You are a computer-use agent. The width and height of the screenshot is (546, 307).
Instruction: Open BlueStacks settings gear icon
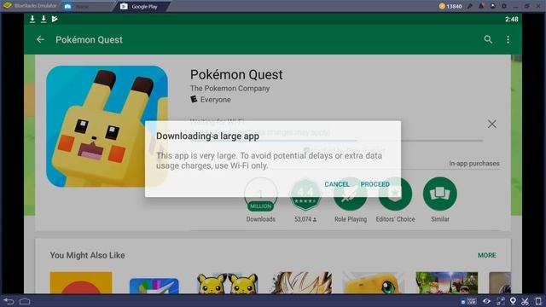[x=504, y=6]
